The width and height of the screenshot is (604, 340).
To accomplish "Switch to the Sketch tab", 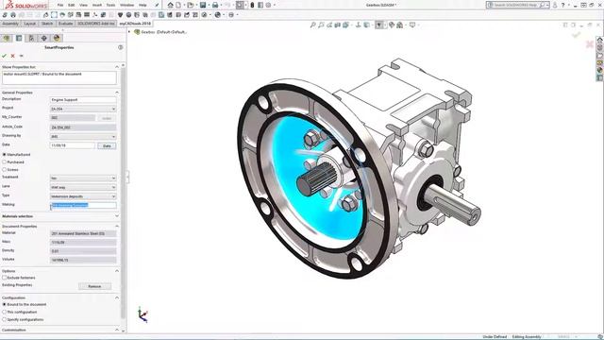I will 47,24.
